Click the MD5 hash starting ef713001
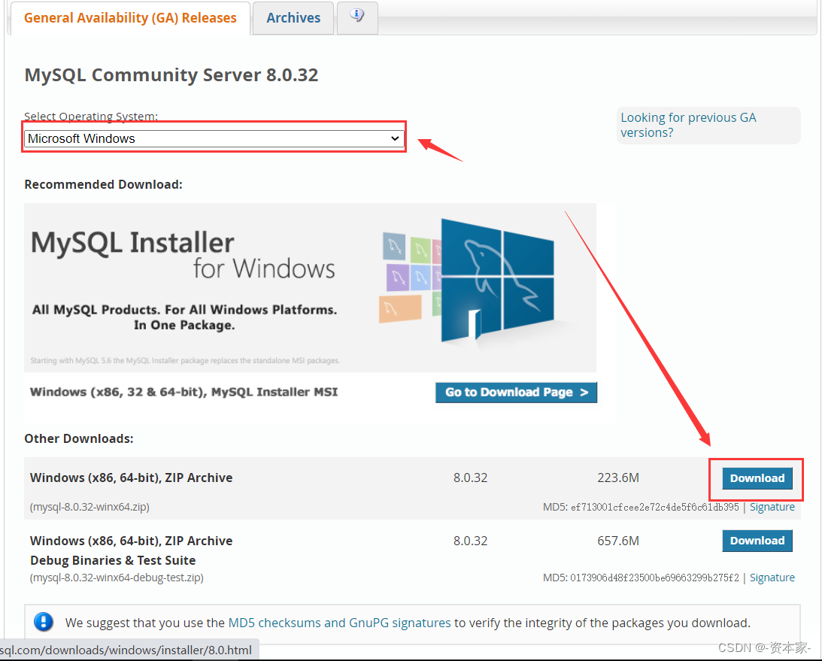The height and width of the screenshot is (661, 822). click(x=655, y=507)
